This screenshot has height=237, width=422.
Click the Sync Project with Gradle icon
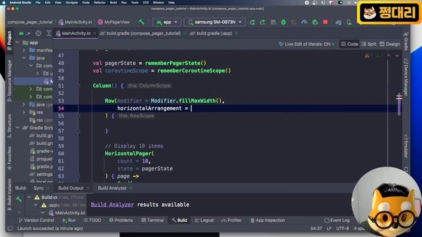point(338,22)
